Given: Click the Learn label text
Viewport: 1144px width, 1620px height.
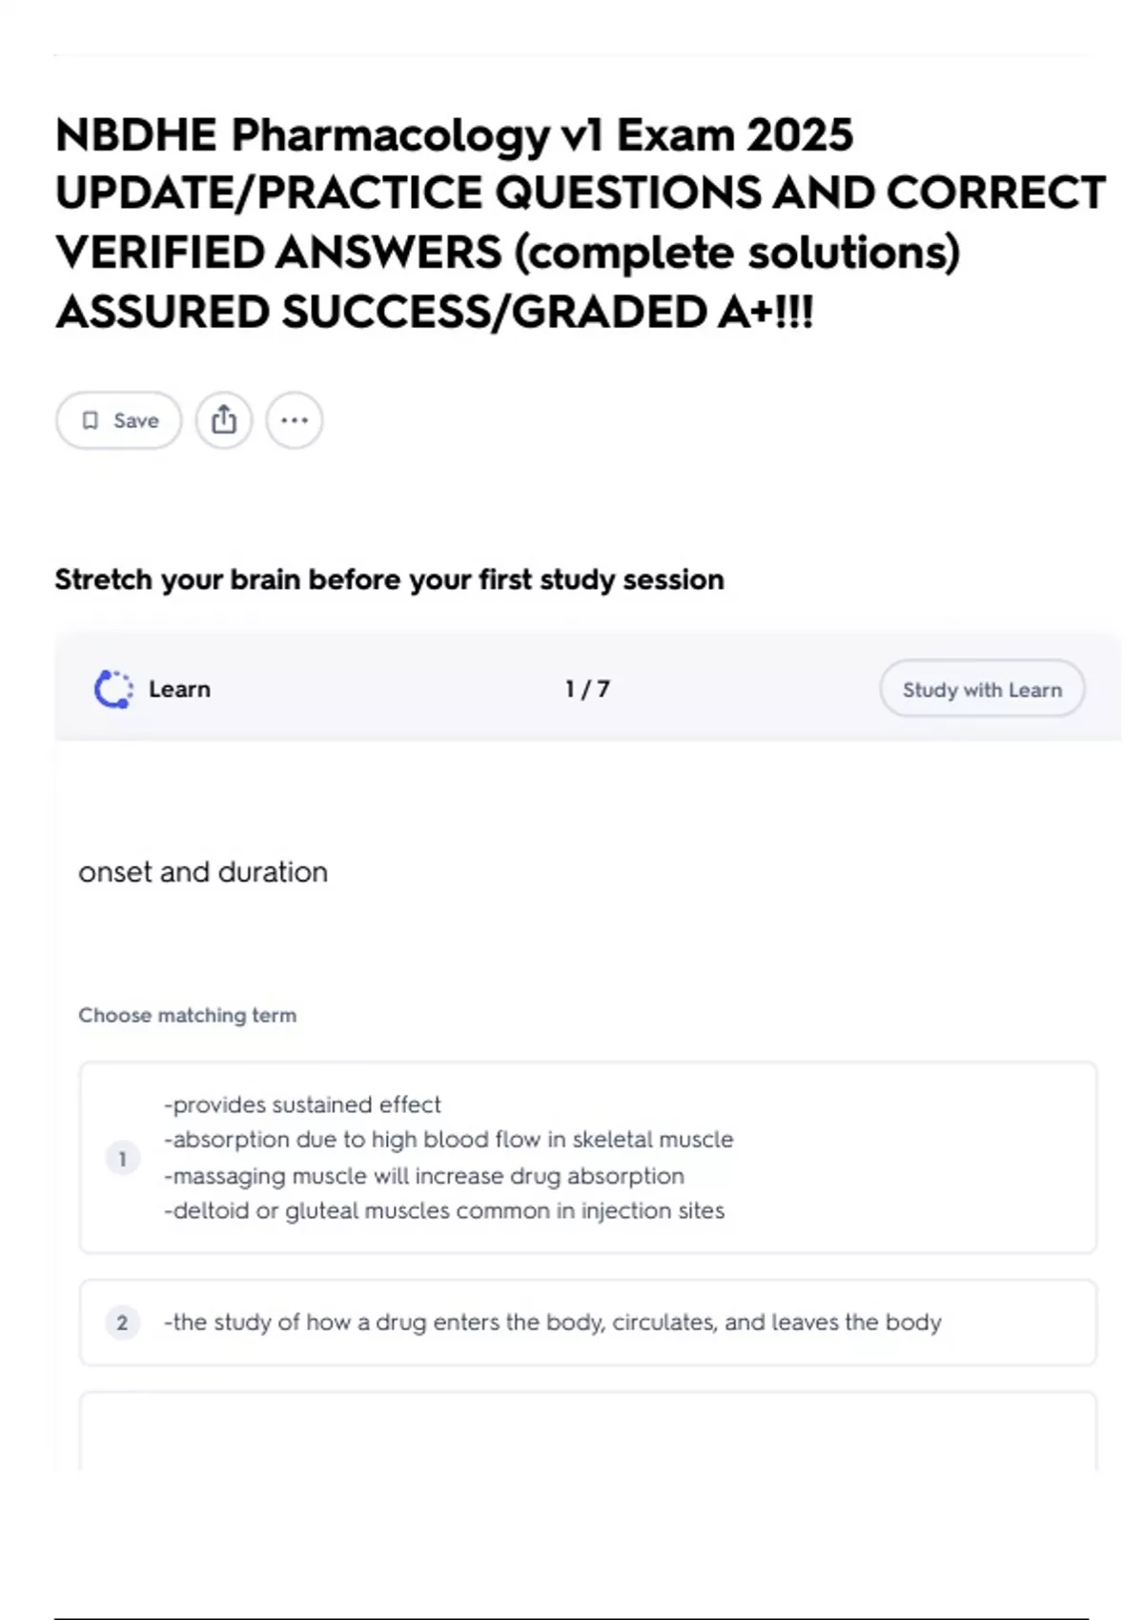Looking at the screenshot, I should click(179, 689).
